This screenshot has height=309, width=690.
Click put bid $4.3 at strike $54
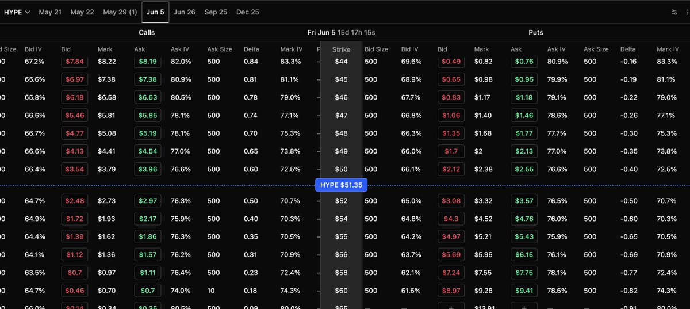[451, 219]
